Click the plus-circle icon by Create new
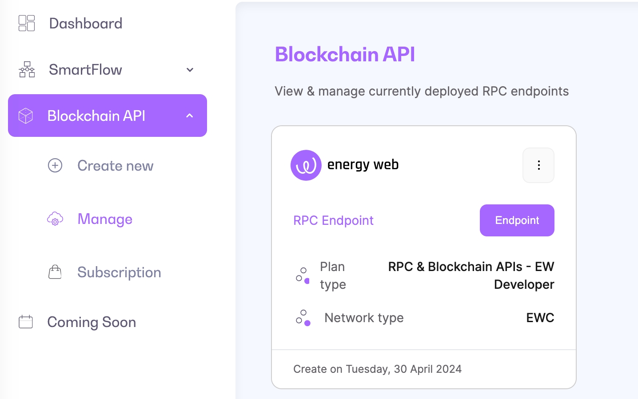 pos(55,165)
